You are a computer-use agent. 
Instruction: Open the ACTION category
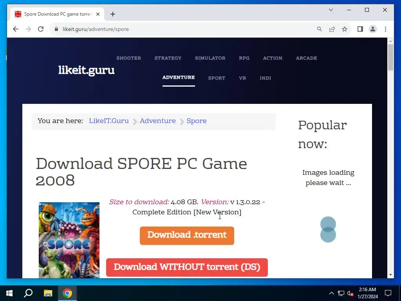click(273, 58)
